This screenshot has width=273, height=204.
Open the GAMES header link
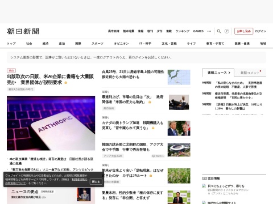[x=198, y=31]
